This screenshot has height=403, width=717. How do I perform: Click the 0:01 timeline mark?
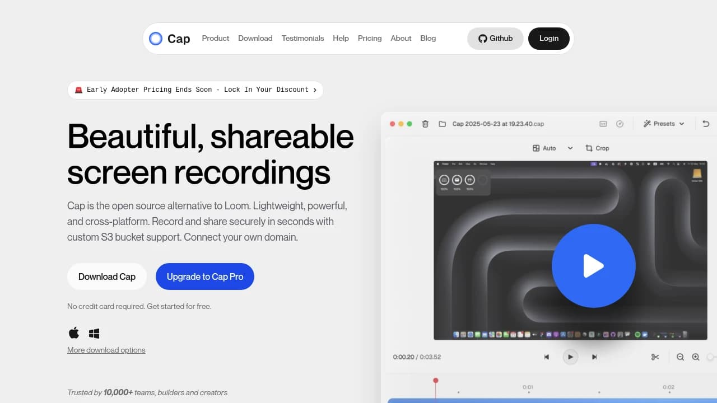(x=528, y=387)
